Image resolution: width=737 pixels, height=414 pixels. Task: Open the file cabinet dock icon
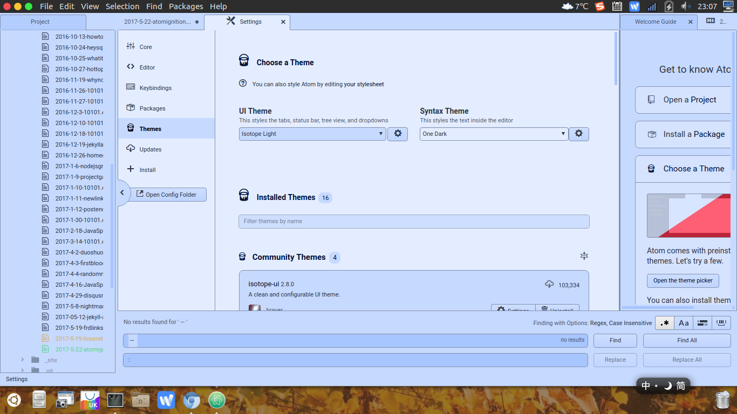coord(39,400)
